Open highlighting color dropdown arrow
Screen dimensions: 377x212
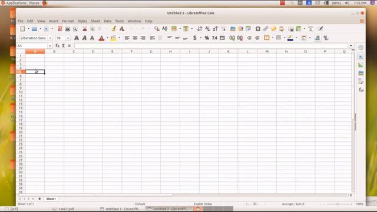tap(119, 38)
